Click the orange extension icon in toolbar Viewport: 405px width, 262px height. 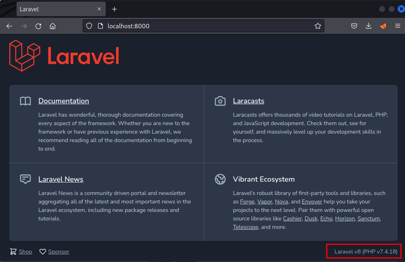[x=383, y=26]
